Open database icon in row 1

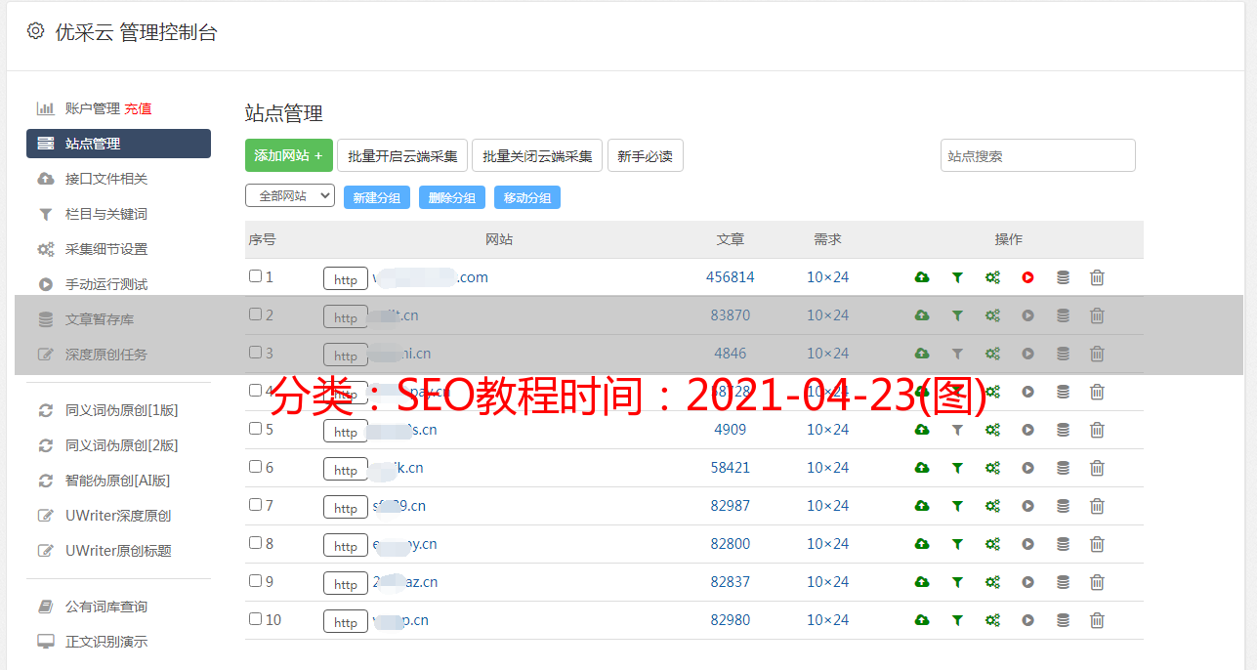coord(1063,277)
